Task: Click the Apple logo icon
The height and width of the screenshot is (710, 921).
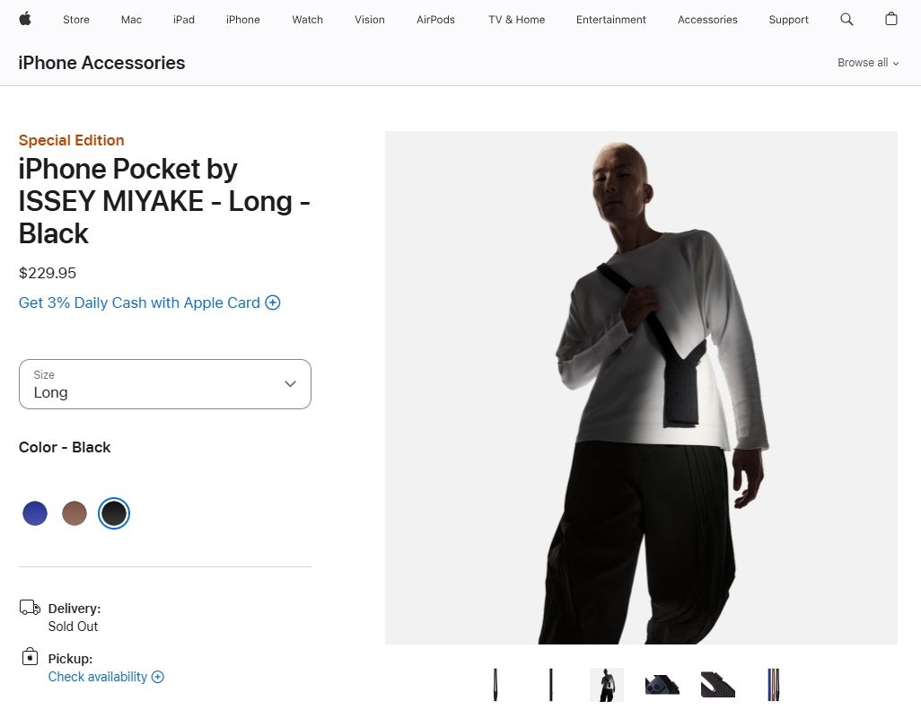Action: click(25, 19)
